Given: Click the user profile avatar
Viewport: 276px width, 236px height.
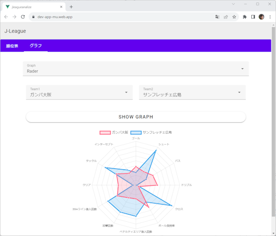Looking at the screenshot, I should pos(261,17).
